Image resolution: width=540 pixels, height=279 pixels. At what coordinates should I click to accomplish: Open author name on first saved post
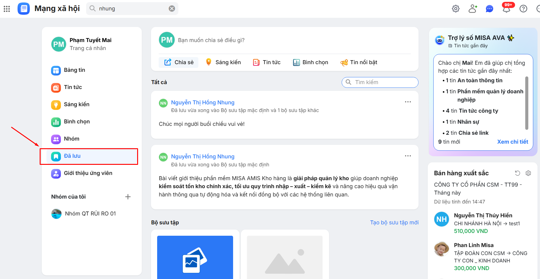(x=203, y=103)
